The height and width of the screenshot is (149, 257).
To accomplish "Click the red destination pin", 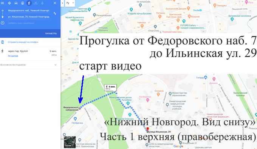I will [148, 129].
